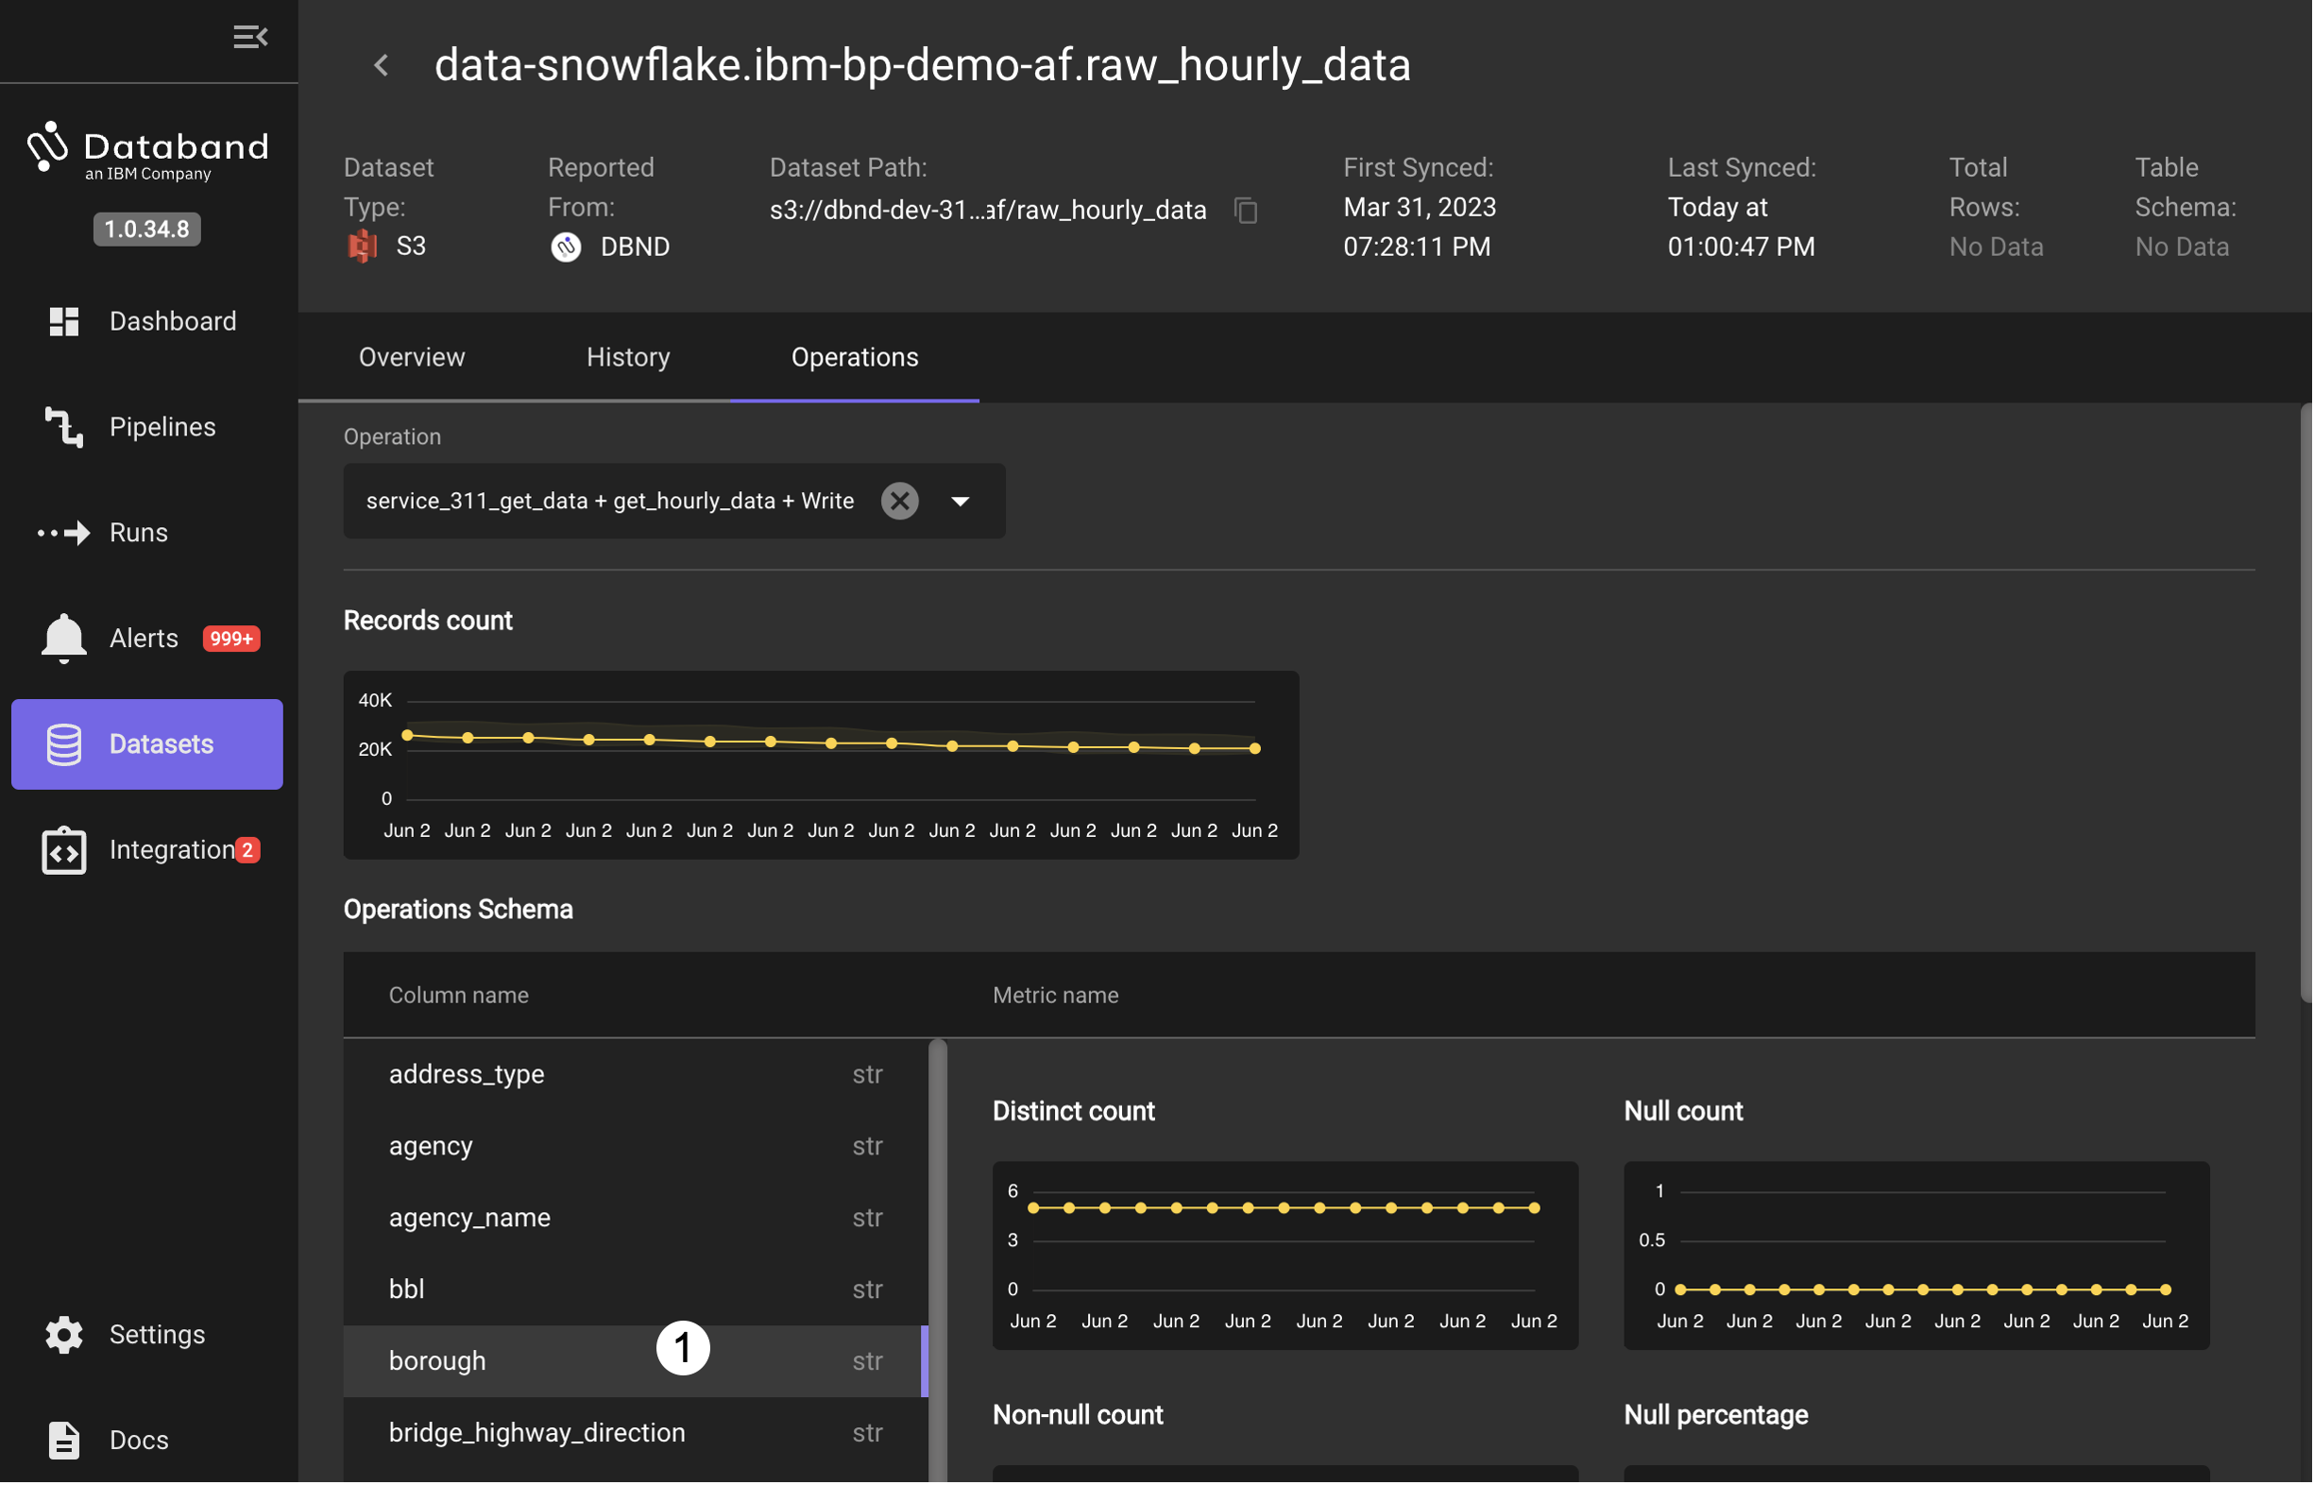Switch to the Overview tab

pos(412,358)
